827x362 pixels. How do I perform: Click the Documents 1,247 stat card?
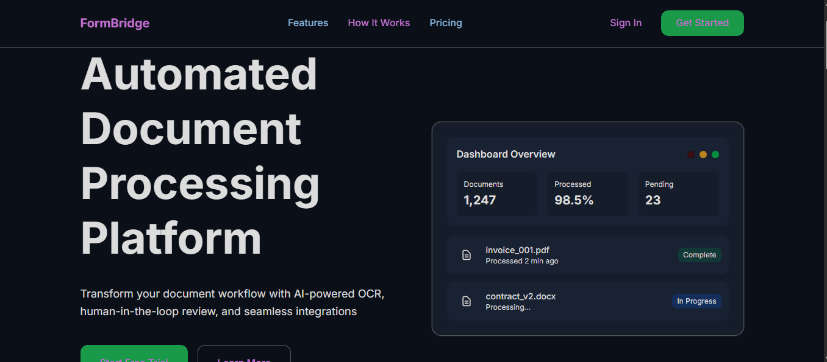tap(497, 193)
